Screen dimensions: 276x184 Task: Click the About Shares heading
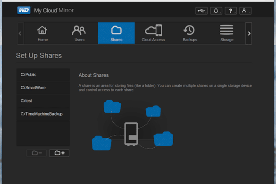tap(93, 75)
